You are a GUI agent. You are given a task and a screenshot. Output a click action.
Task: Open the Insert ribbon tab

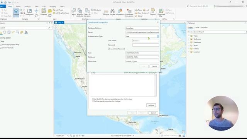tap(18, 7)
